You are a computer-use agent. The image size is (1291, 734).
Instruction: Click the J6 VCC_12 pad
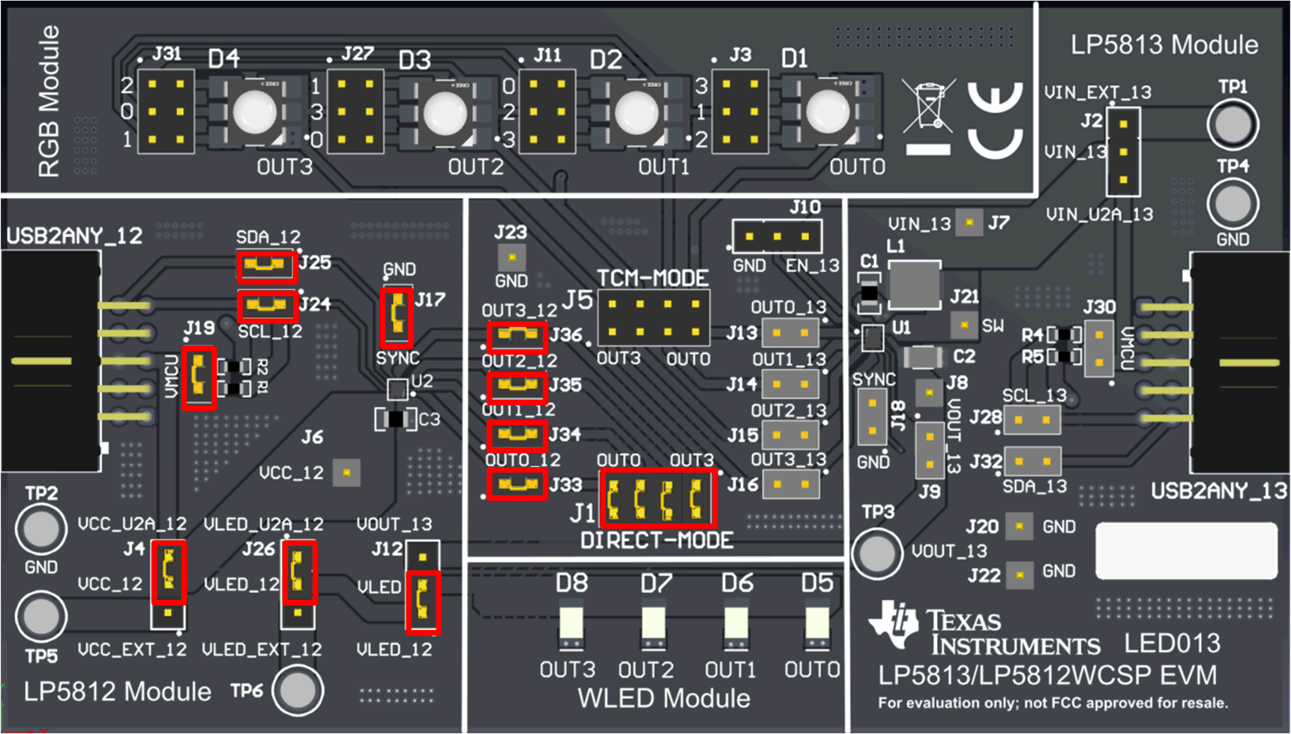click(x=346, y=472)
